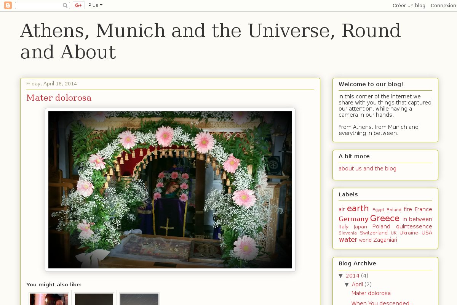Click the Google+ share button
The height and width of the screenshot is (305, 457).
point(78,5)
